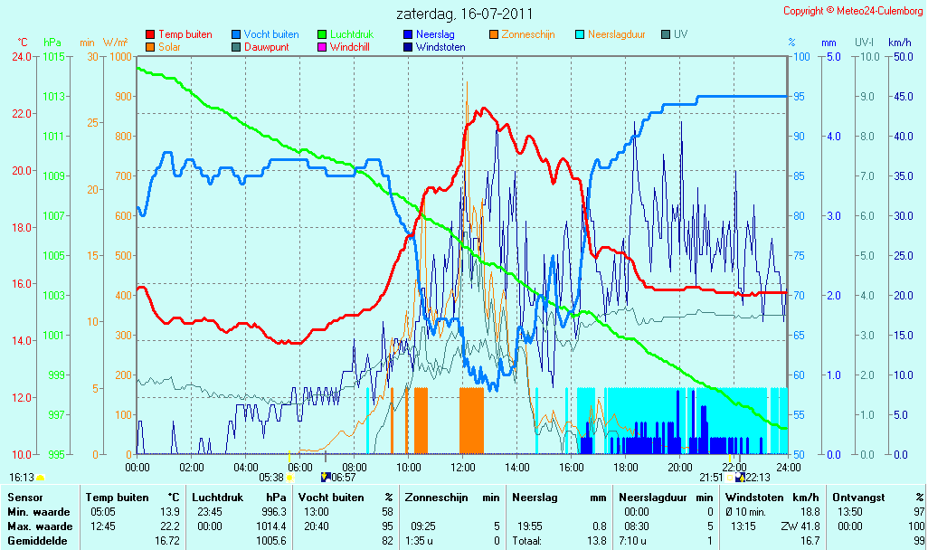Image resolution: width=928 pixels, height=550 pixels.
Task: Click the dark Dauwpunt legend square
Action: pos(236,47)
